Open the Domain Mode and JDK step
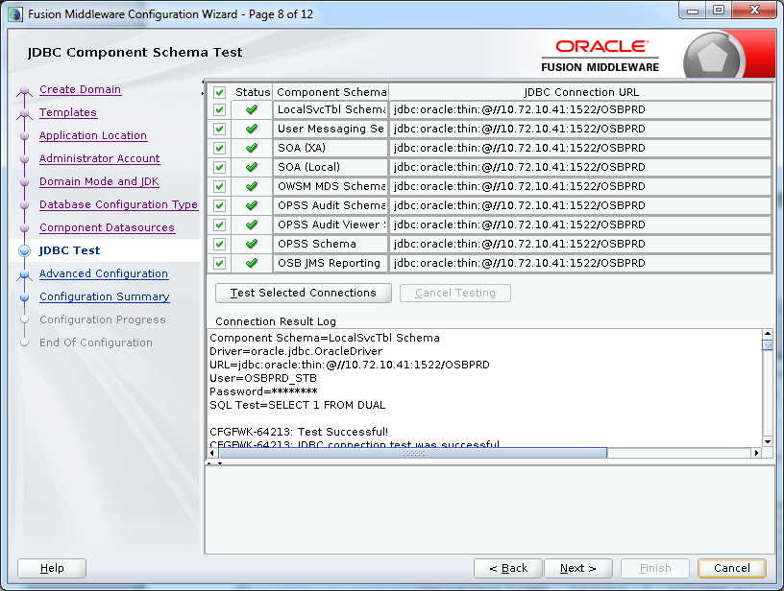This screenshot has width=784, height=591. [99, 181]
